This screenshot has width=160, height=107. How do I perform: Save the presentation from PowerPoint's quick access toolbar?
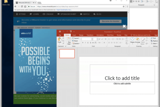point(60,32)
